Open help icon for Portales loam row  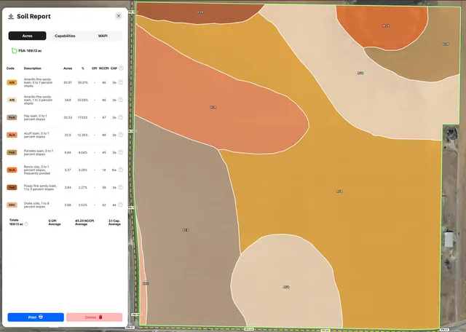[x=121, y=152]
